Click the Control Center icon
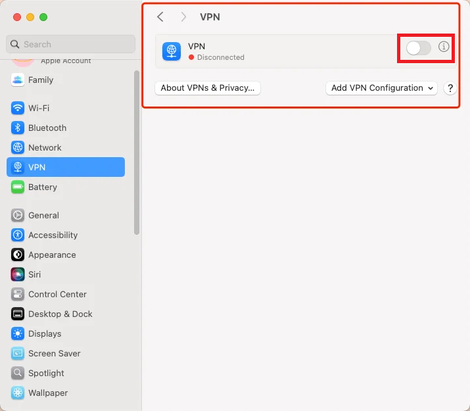Screen dimensions: 470x411 (18, 295)
